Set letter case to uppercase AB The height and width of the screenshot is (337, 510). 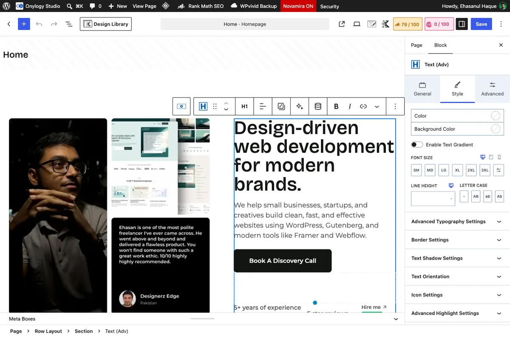pyautogui.click(x=476, y=197)
